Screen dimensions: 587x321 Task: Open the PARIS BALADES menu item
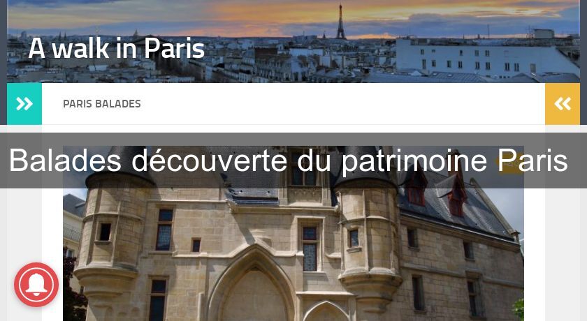pyautogui.click(x=102, y=103)
